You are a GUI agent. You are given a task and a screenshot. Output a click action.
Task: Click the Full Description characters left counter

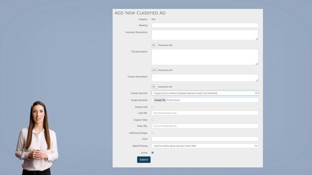(155, 70)
